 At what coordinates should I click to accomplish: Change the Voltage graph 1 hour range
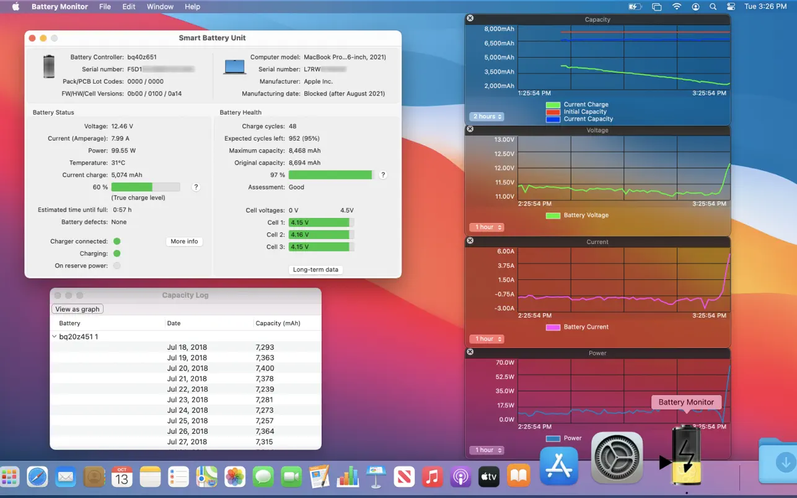[x=487, y=227]
